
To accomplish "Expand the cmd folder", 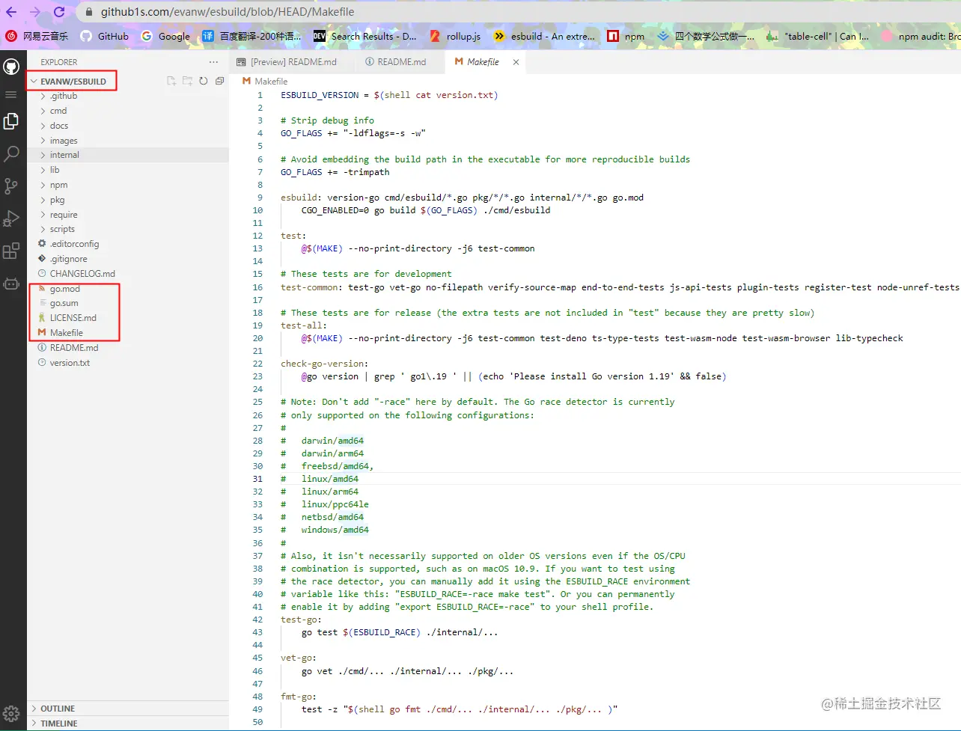I will click(x=58, y=111).
